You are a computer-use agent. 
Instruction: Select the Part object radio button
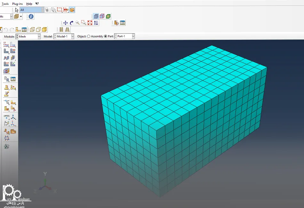point(106,36)
